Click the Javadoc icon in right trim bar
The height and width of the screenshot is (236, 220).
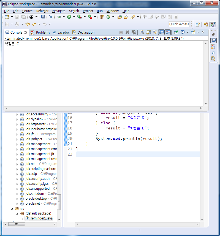coord(213,53)
